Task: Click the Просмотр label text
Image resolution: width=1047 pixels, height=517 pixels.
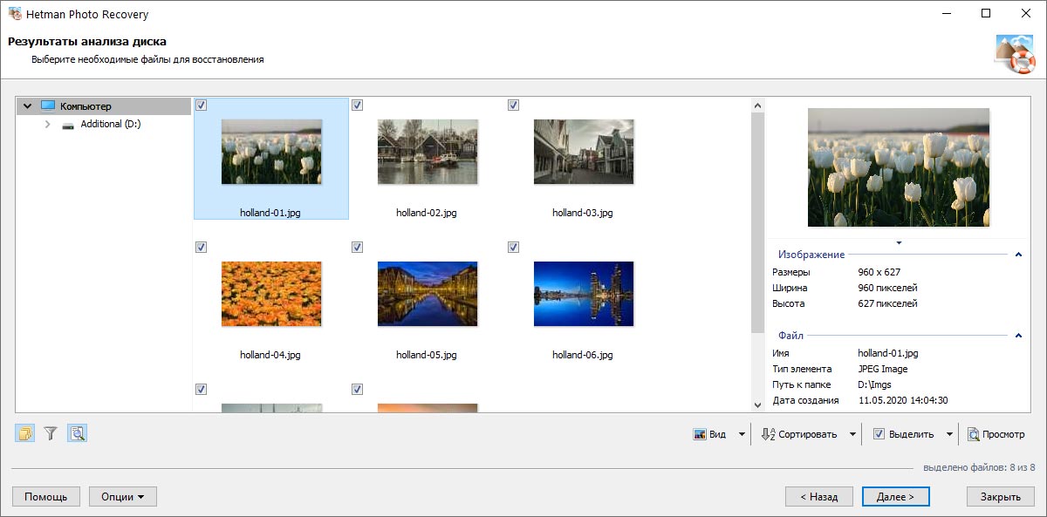Action: click(1003, 434)
